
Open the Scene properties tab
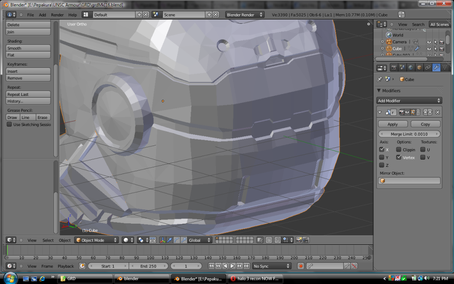402,68
